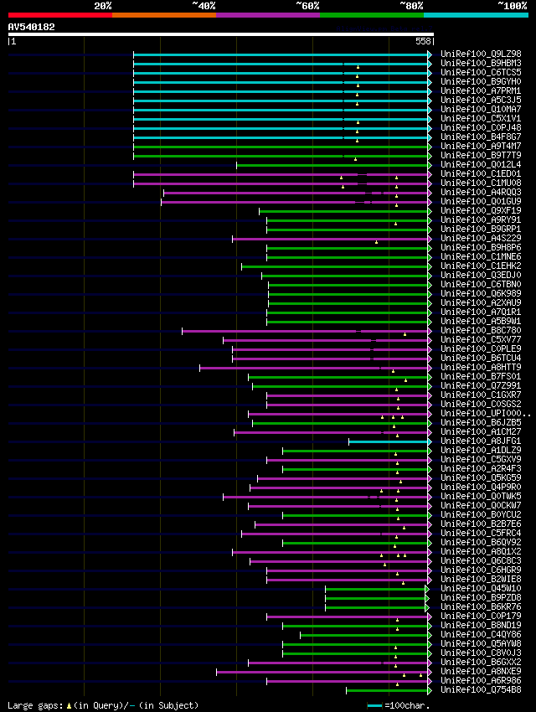Viewport: 536px width, 712px height.
Task: Select UniRef100_Q0TWK5 hit name
Action: (x=481, y=497)
